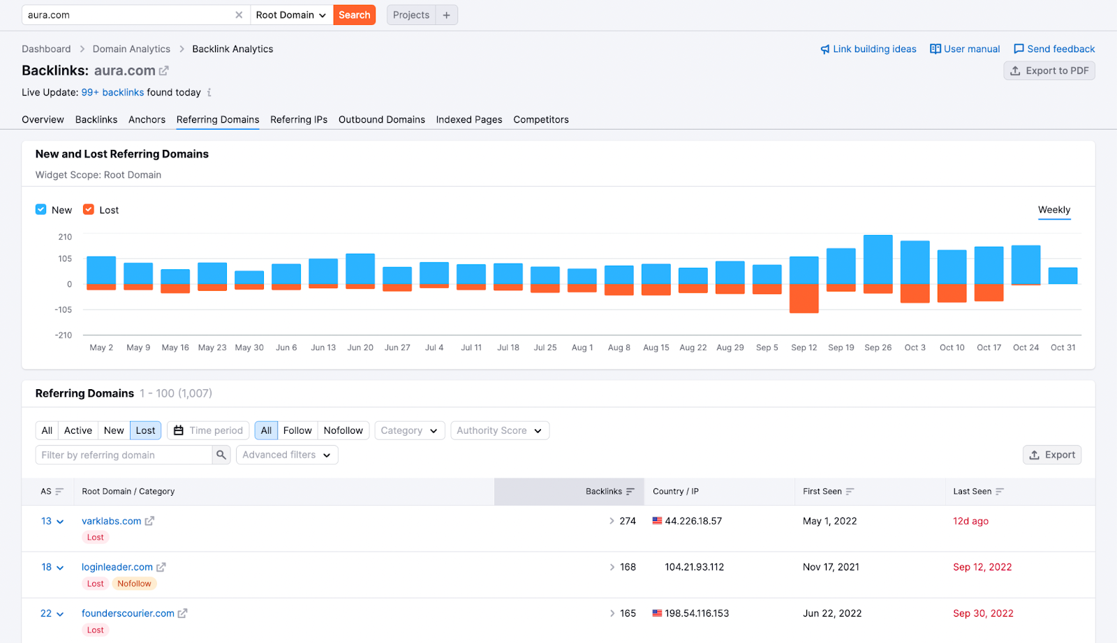Expand the Authority Score dropdown

[499, 430]
